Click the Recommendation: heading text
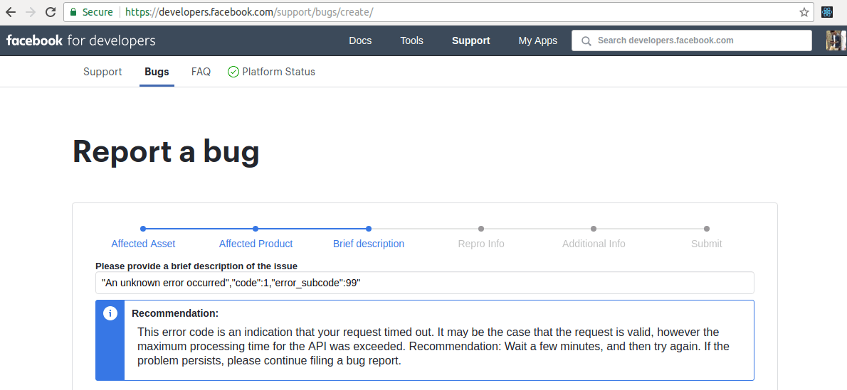The image size is (847, 390). [175, 313]
